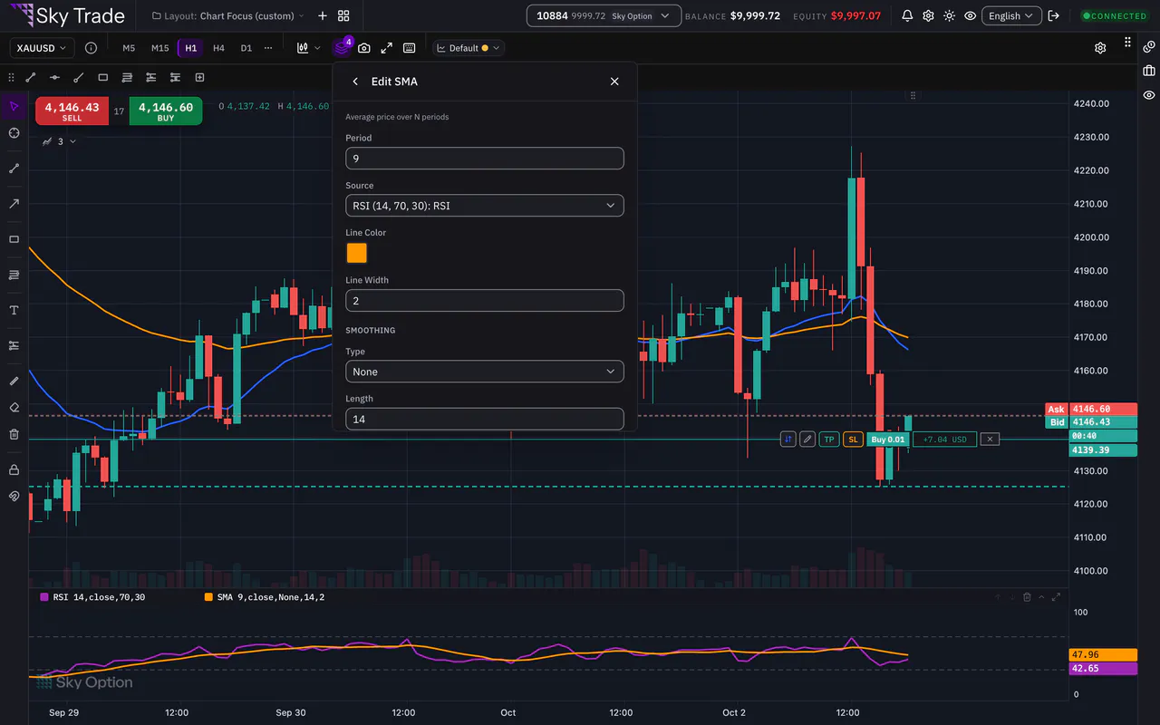Toggle light/dark theme sun icon
The image size is (1160, 725).
[x=949, y=15]
